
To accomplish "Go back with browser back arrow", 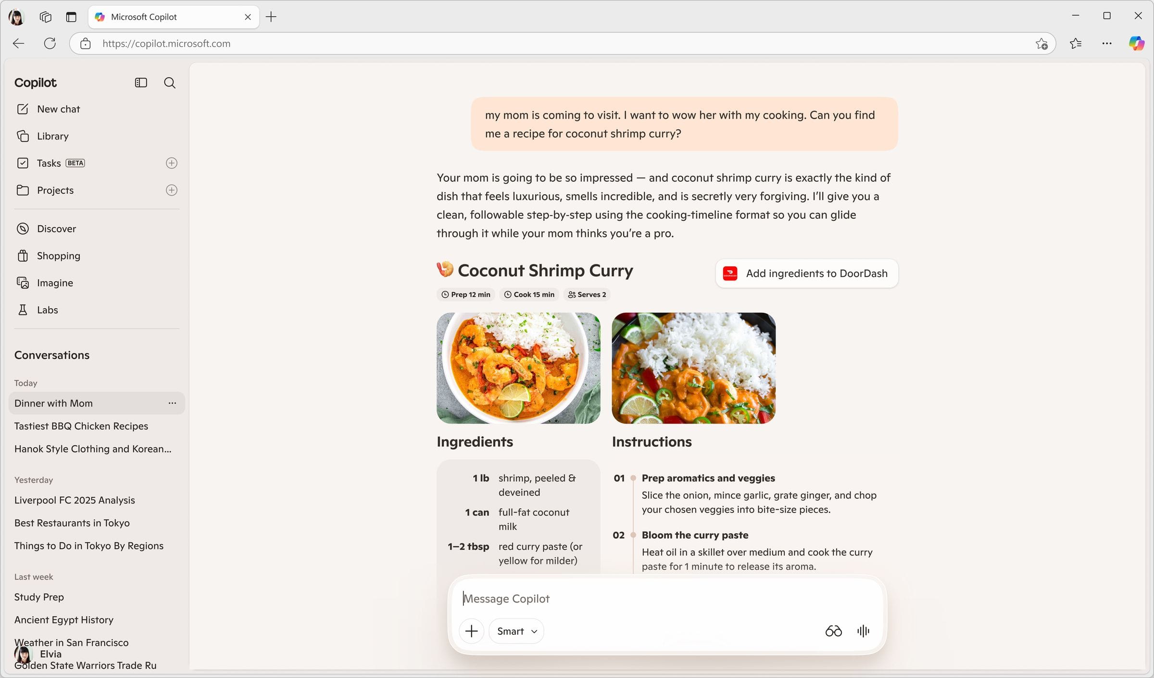I will [x=19, y=43].
